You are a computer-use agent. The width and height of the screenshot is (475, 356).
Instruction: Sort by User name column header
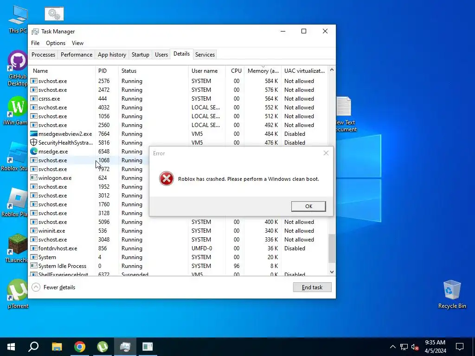[x=207, y=71]
